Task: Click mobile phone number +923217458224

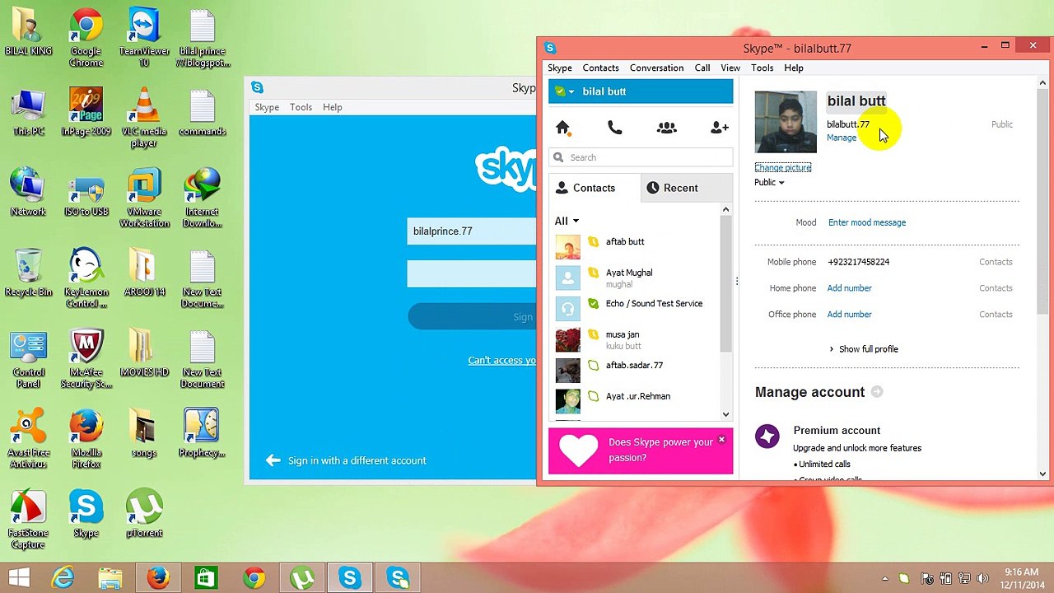Action: 858,262
